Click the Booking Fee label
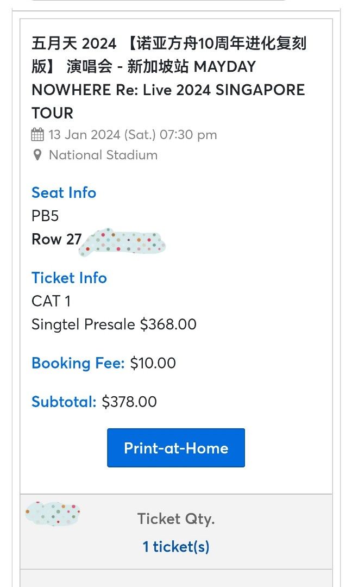 pos(76,363)
